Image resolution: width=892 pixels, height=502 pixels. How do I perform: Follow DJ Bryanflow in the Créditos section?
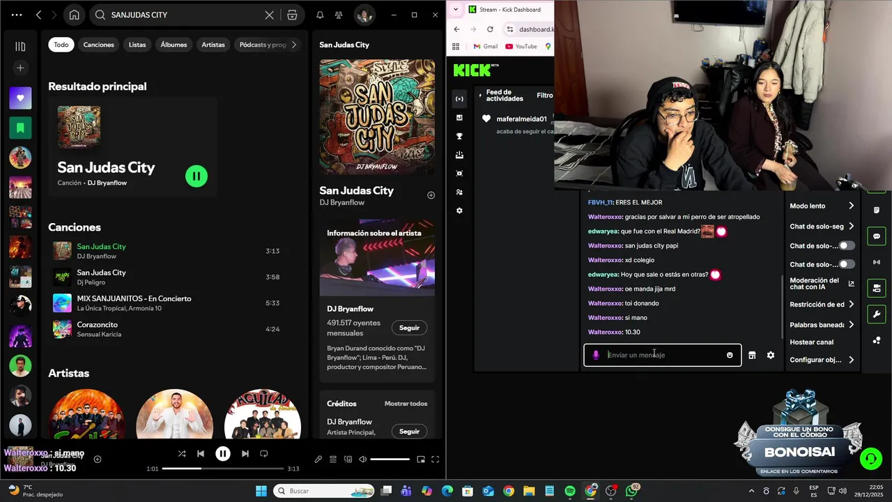[x=409, y=432]
